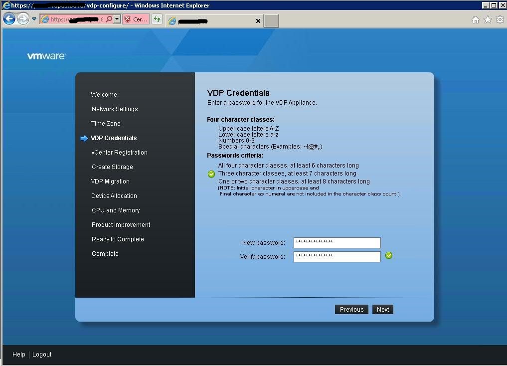Click the green check beside Verify password

[x=389, y=255]
